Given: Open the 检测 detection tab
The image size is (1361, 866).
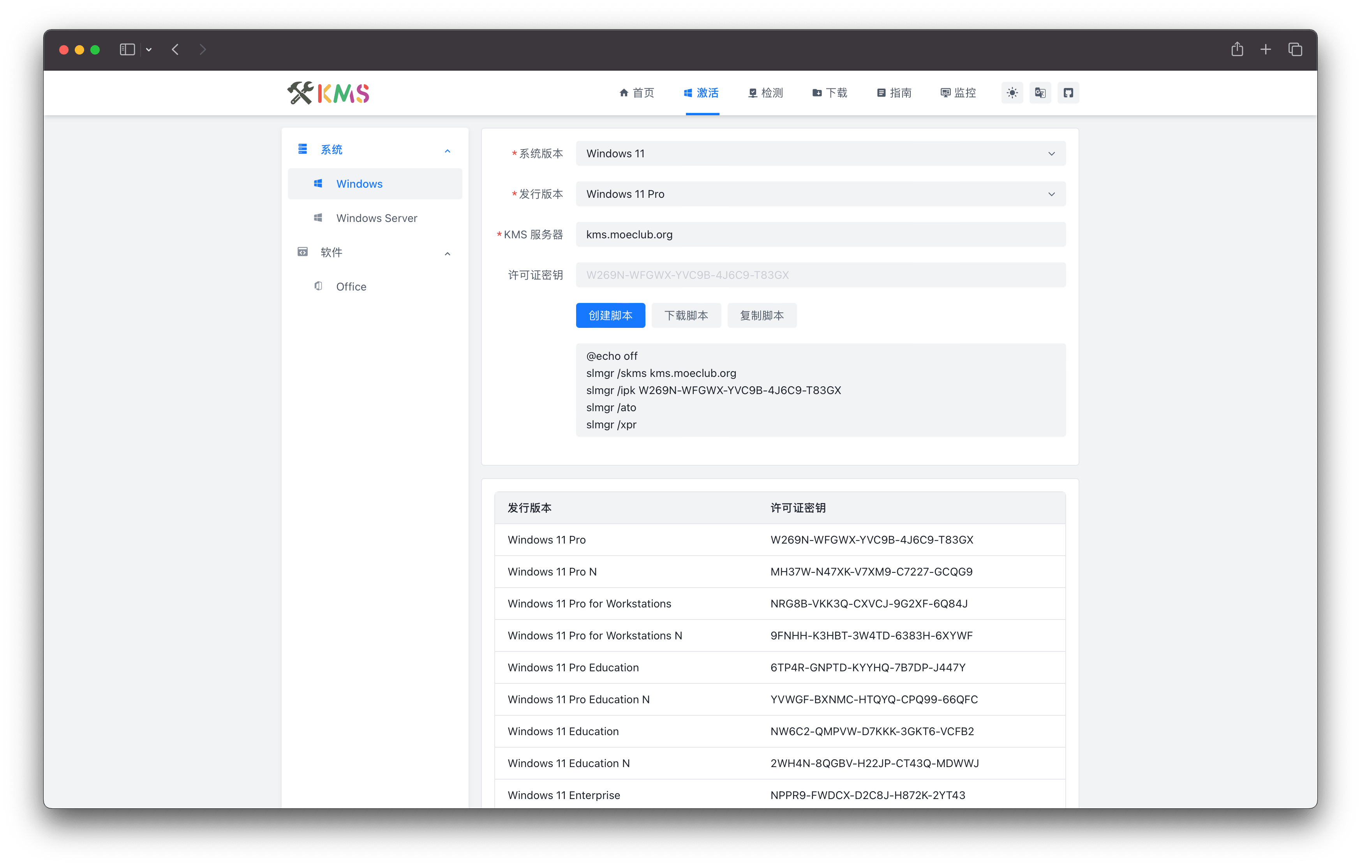Looking at the screenshot, I should pos(766,93).
